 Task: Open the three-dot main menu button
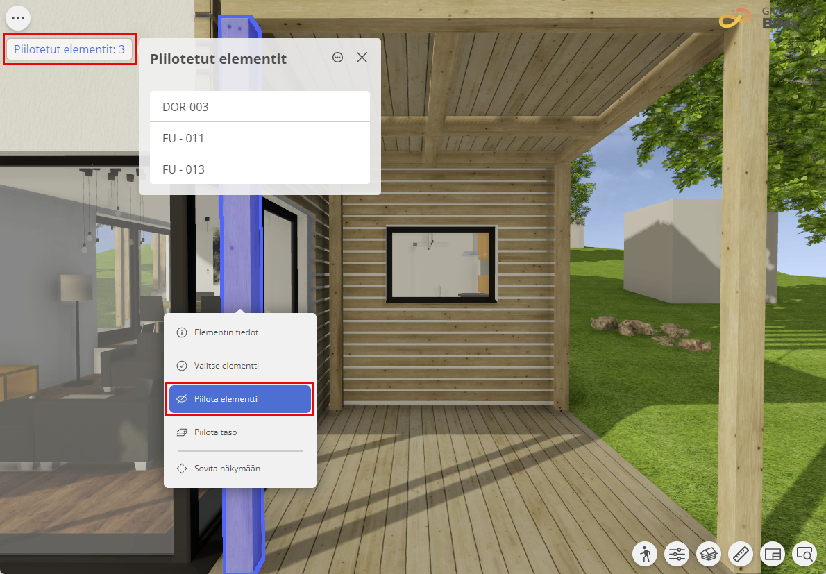(18, 18)
